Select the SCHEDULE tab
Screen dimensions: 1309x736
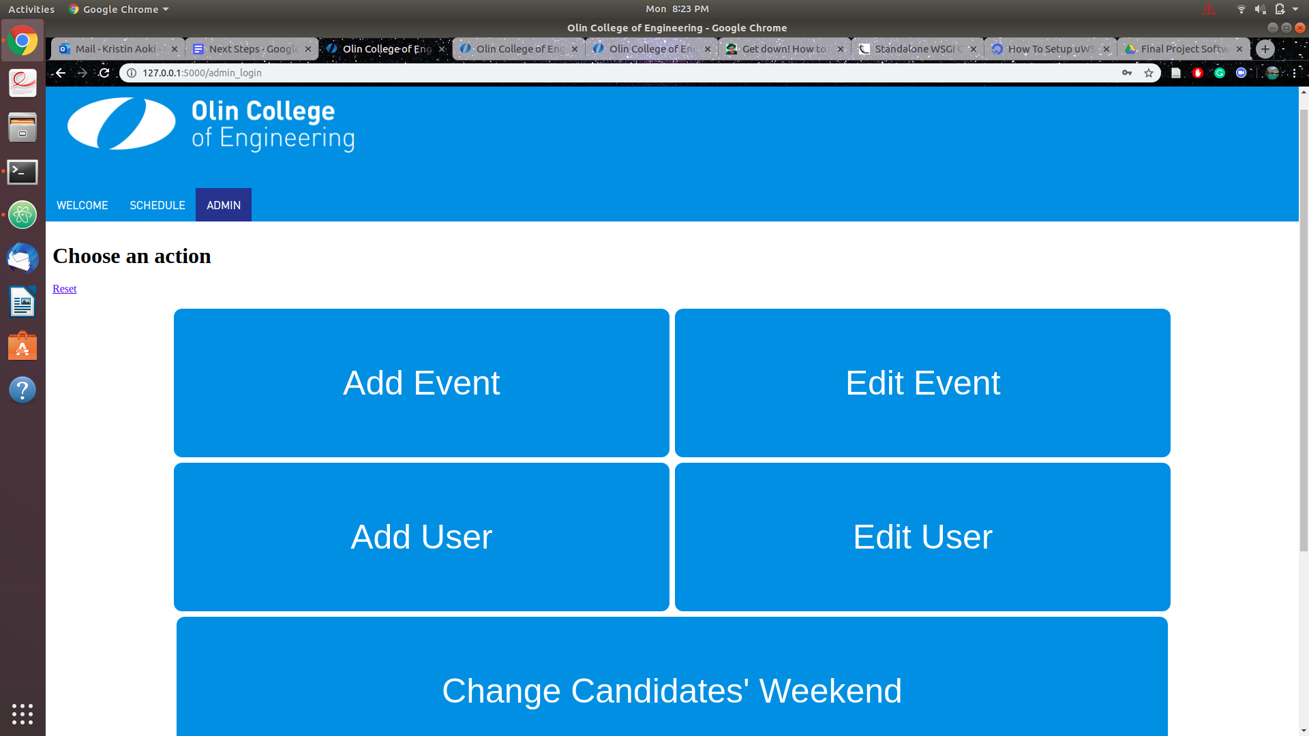156,205
